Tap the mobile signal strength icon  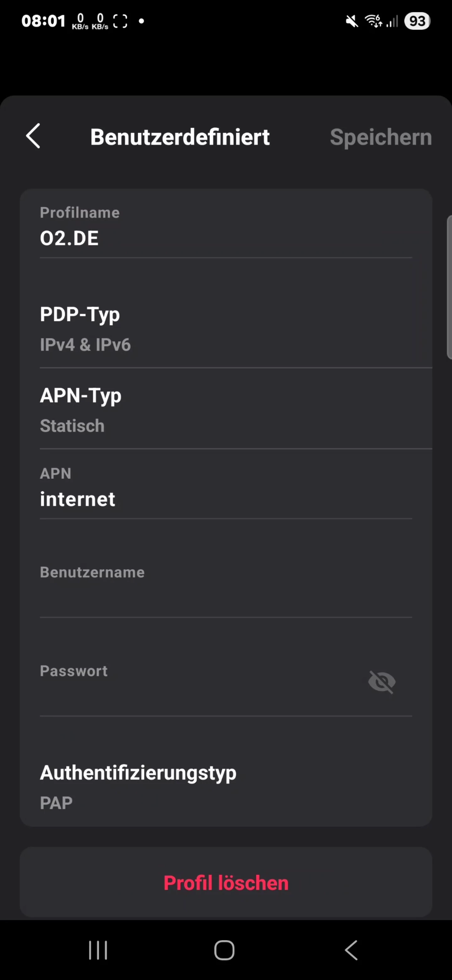point(392,21)
